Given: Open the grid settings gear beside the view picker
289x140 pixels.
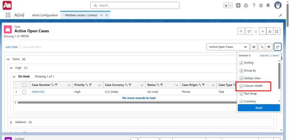Looking at the screenshot, I should point(254,47).
